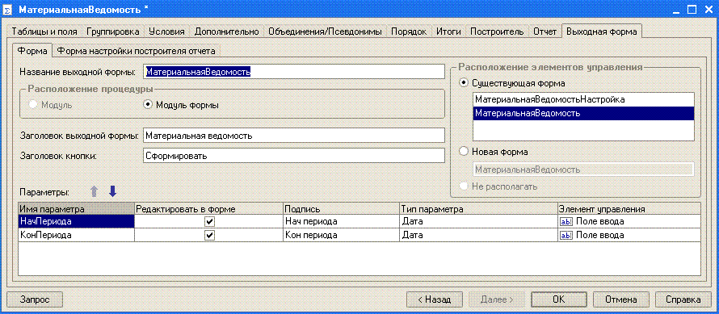Go back with the Назад button

coord(433,299)
